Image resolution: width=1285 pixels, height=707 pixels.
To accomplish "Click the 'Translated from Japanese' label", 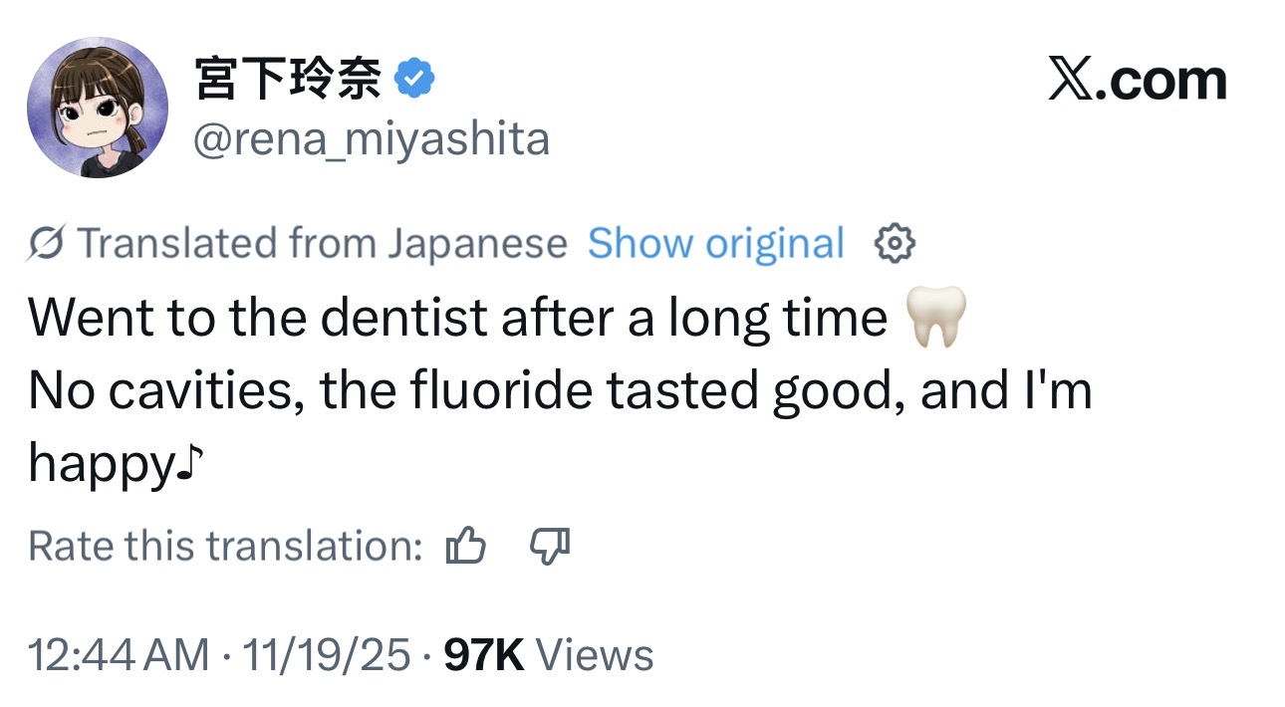I will point(322,243).
